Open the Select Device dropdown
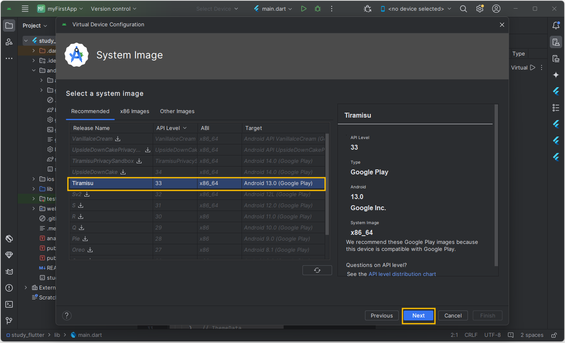This screenshot has height=343, width=565. 217,9
